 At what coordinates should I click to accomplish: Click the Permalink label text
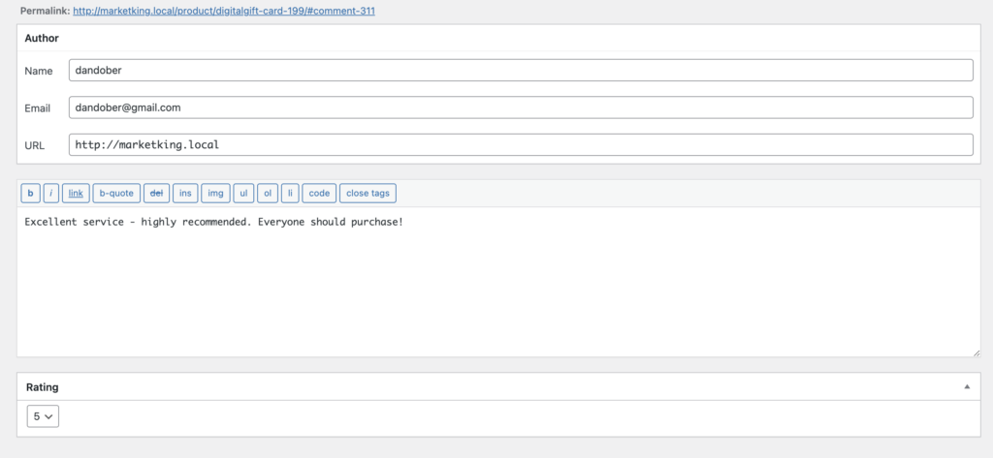[x=45, y=11]
